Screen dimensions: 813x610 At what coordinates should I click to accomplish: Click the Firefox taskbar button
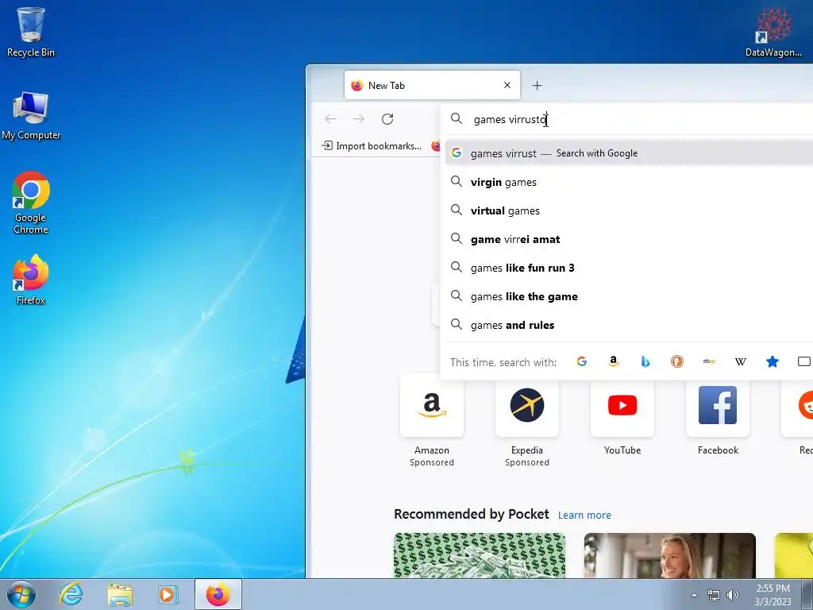(218, 594)
